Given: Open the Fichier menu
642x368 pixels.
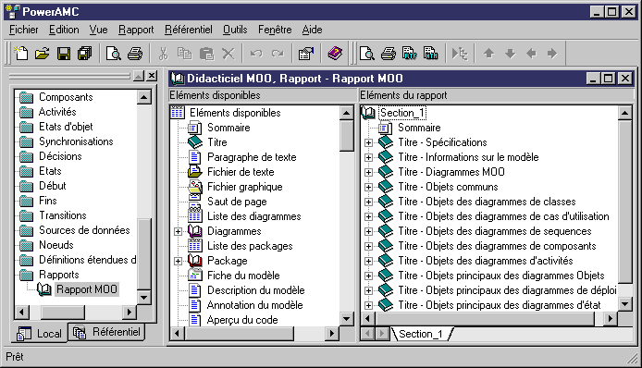Looking at the screenshot, I should [x=24, y=30].
